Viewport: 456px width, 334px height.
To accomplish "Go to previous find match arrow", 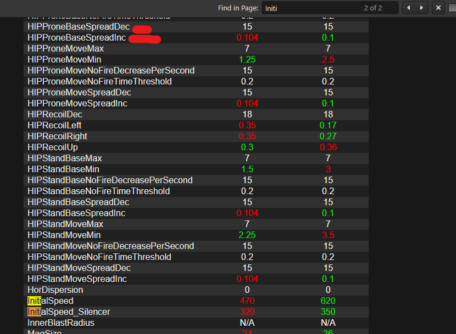I will (x=409, y=8).
